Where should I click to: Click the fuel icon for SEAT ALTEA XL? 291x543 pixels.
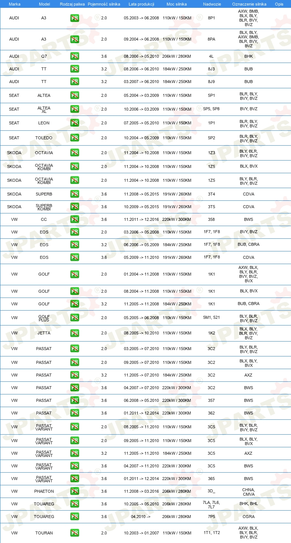(x=74, y=109)
